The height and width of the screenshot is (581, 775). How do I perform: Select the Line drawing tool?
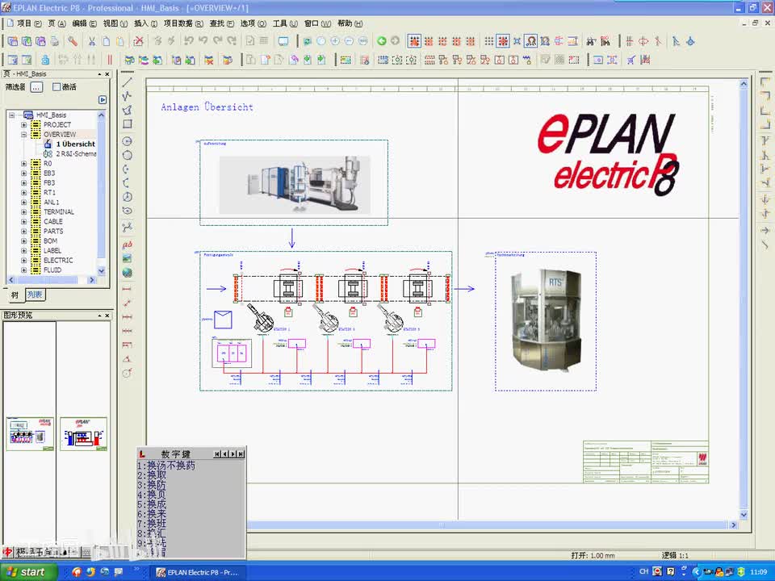click(x=128, y=82)
